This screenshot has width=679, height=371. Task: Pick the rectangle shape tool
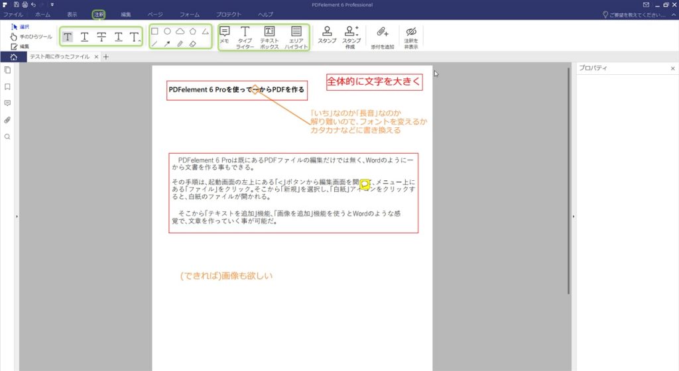[x=154, y=31]
